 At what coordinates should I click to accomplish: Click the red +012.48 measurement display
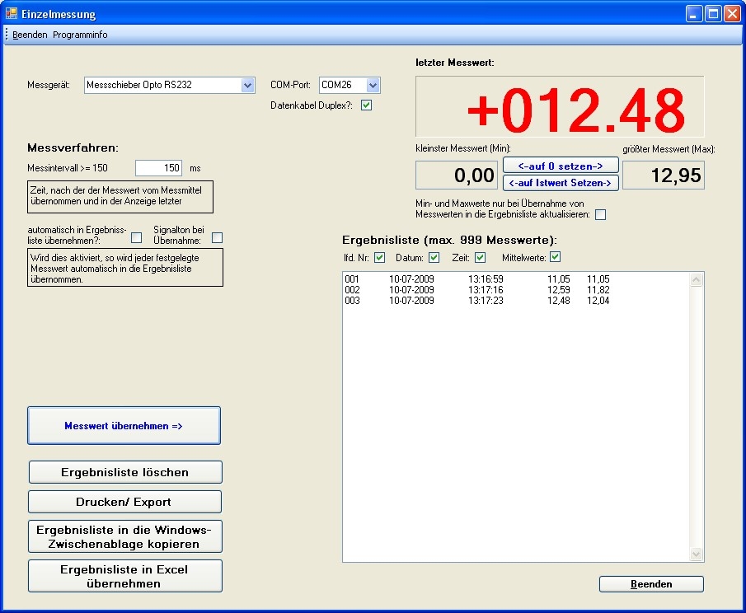tap(560, 106)
